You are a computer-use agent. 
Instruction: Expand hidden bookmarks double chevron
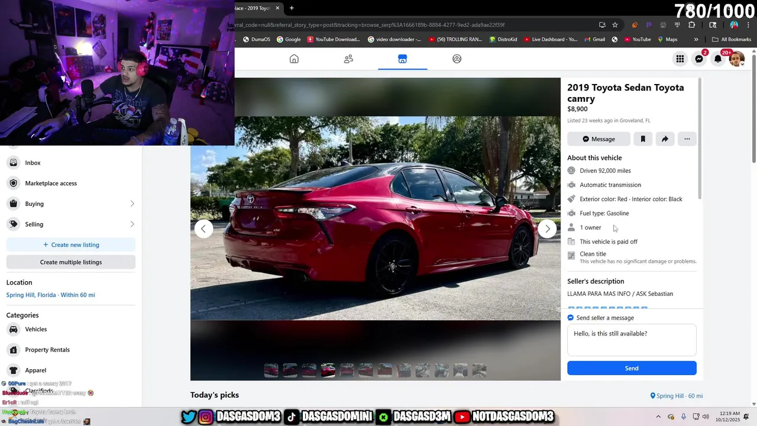(696, 40)
